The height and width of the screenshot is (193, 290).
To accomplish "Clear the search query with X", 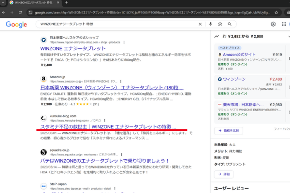I will click(x=200, y=24).
